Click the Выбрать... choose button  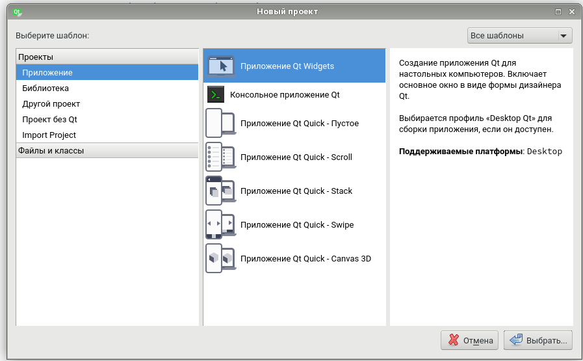click(x=538, y=340)
